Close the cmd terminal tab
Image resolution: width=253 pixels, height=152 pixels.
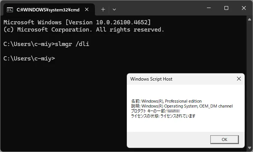point(87,9)
